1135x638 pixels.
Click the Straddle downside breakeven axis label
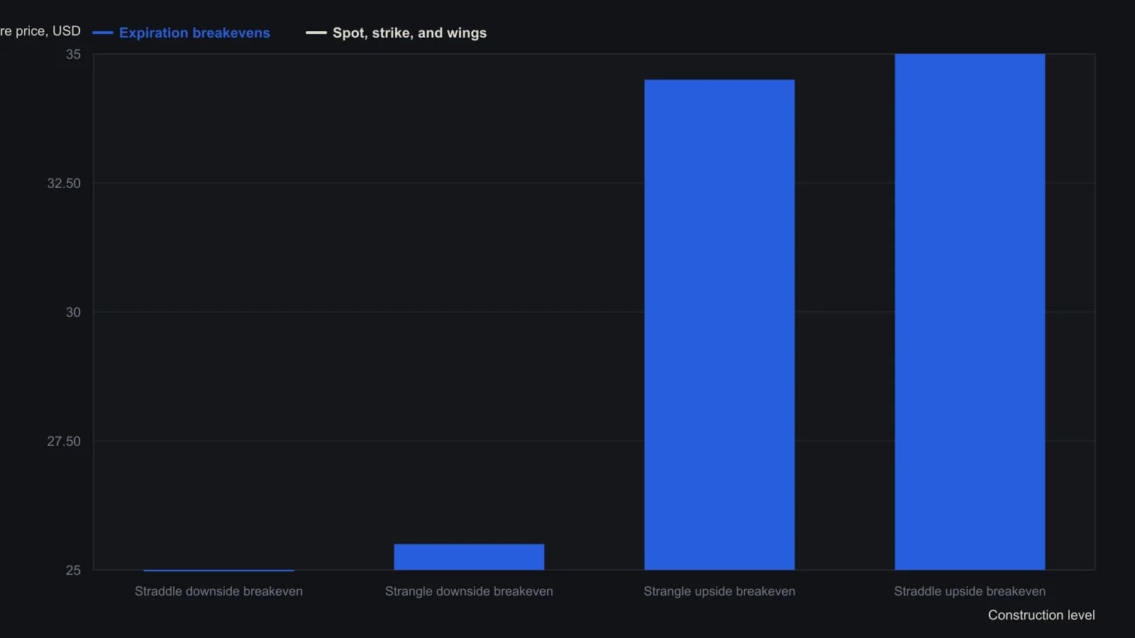tap(218, 591)
